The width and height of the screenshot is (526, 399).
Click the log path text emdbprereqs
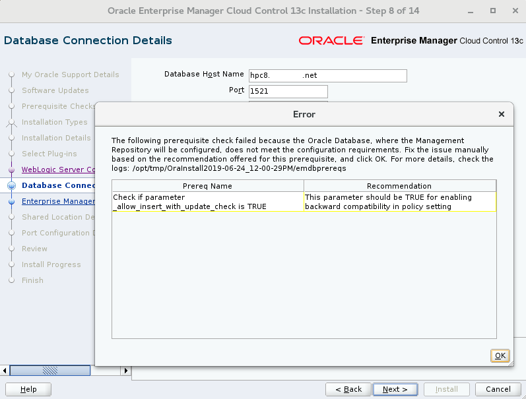(321, 168)
